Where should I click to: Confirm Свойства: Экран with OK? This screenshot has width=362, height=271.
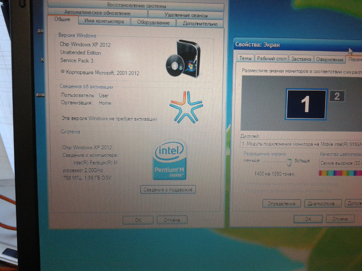point(308,219)
